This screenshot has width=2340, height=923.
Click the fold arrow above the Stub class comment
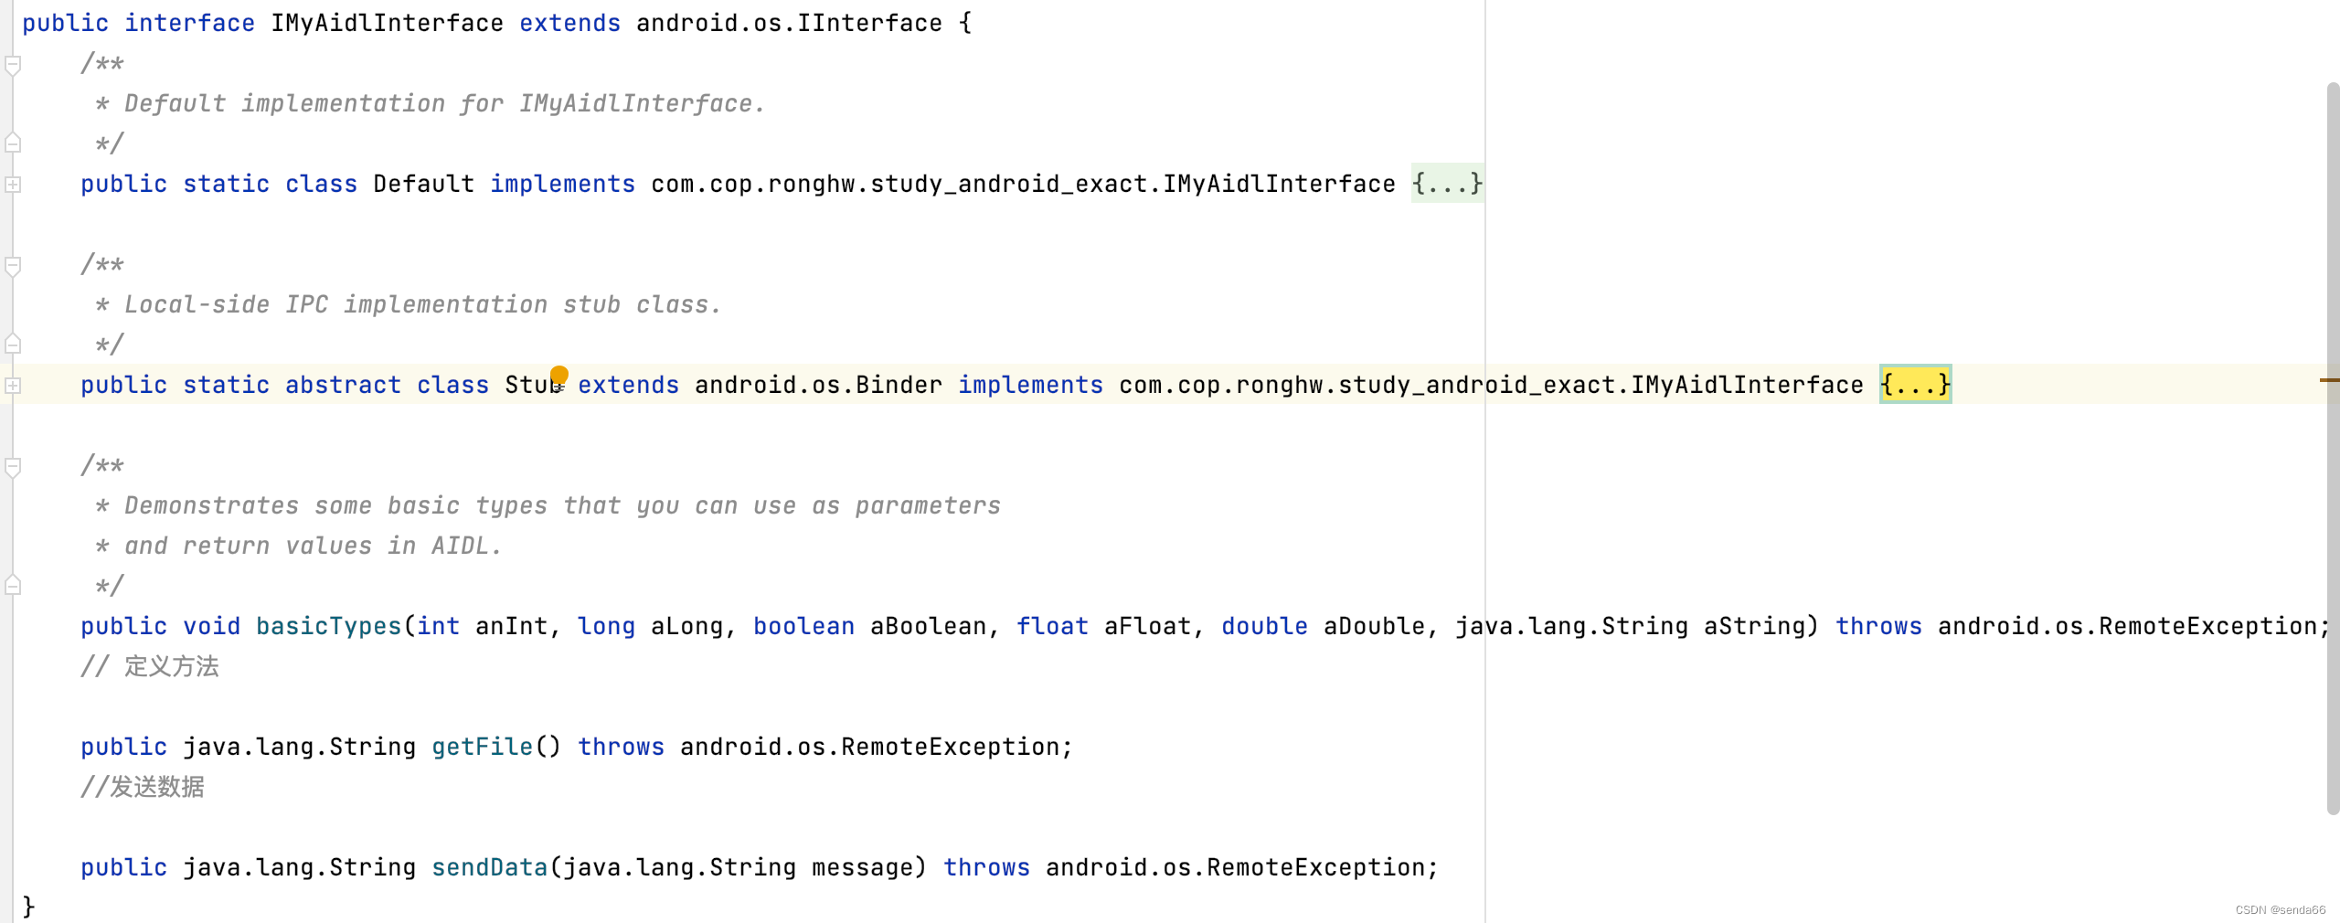(14, 264)
